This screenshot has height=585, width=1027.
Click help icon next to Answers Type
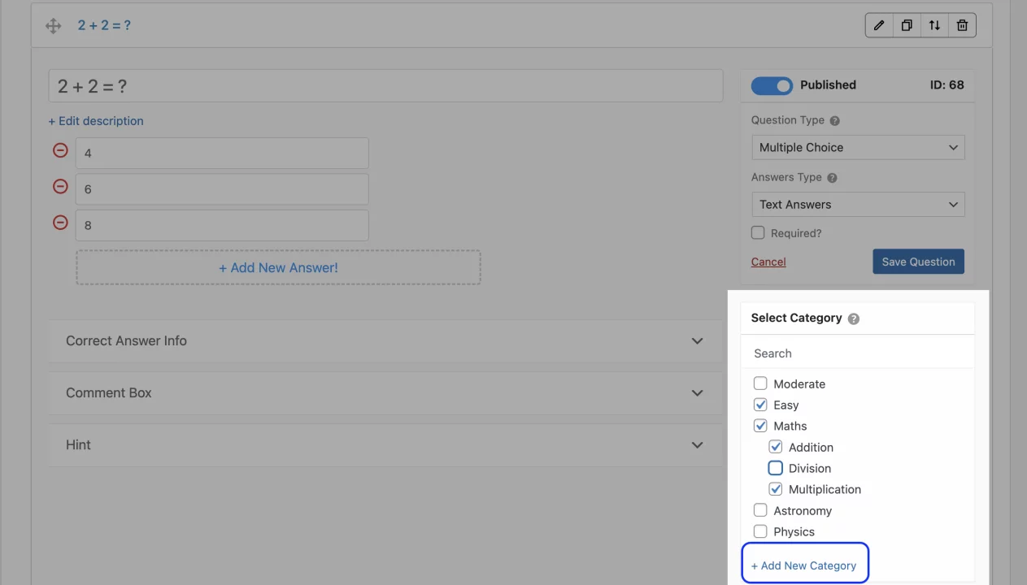coord(832,178)
